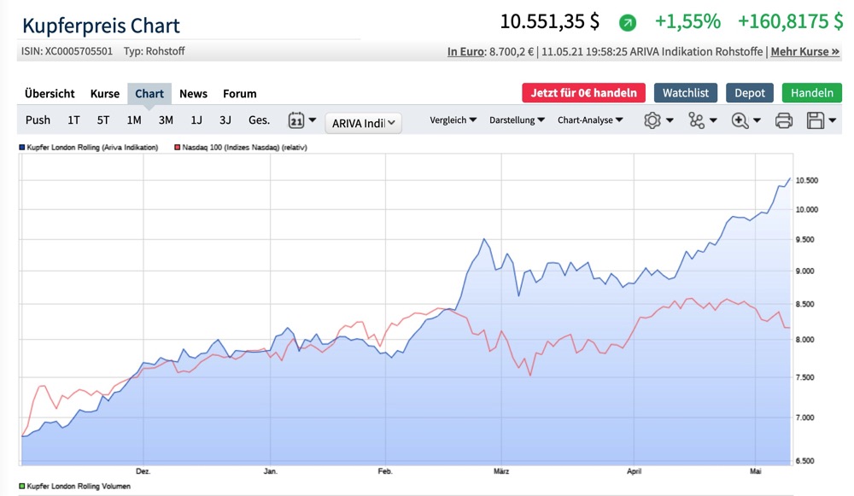
Task: Open the Vergleich dropdown
Action: pos(453,120)
